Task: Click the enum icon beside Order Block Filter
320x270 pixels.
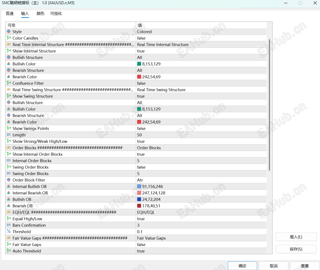Action: (9, 180)
